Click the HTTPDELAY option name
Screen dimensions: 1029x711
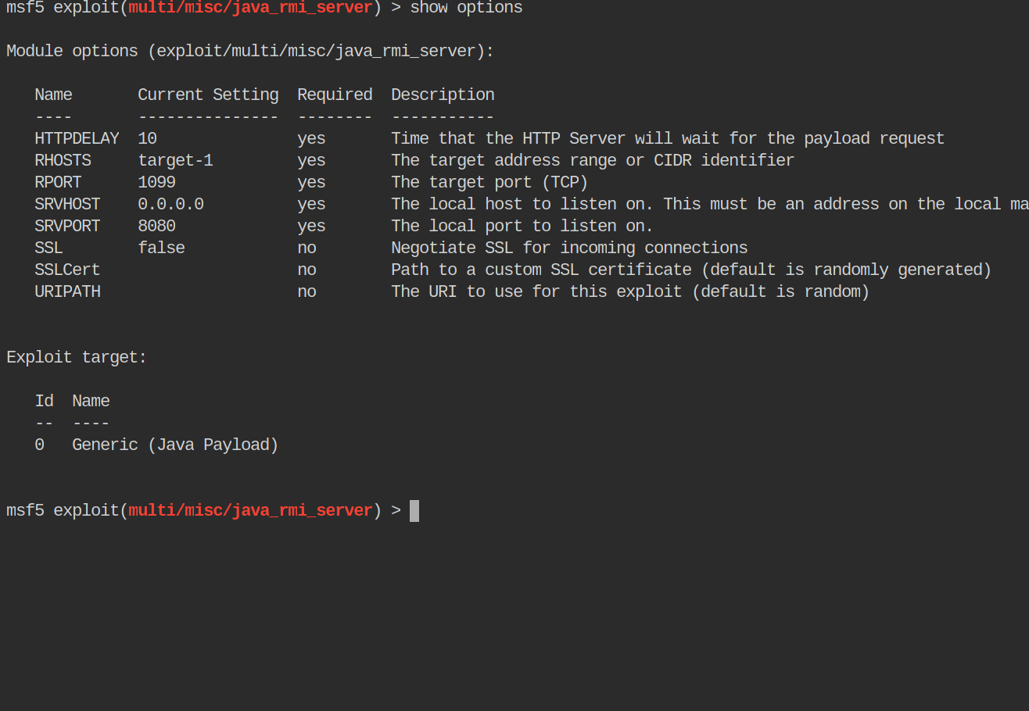77,139
